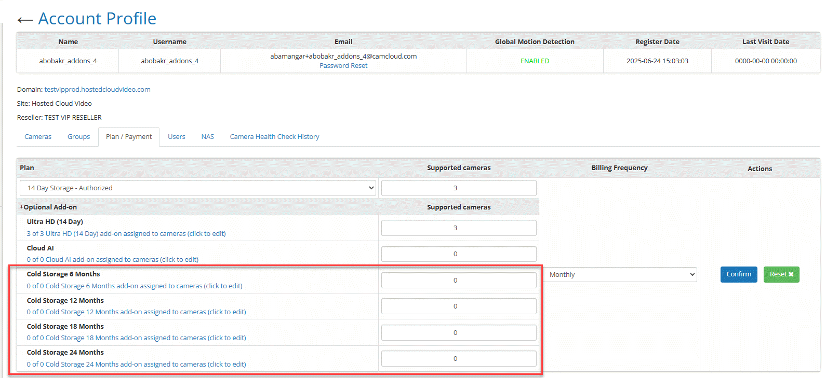
Task: Open the Users tab
Action: point(177,137)
